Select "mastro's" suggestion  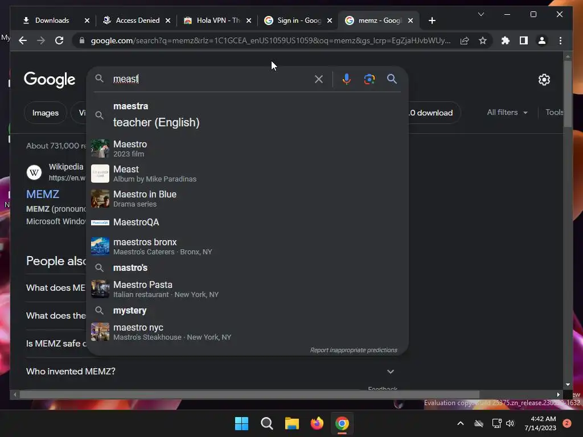click(x=247, y=267)
